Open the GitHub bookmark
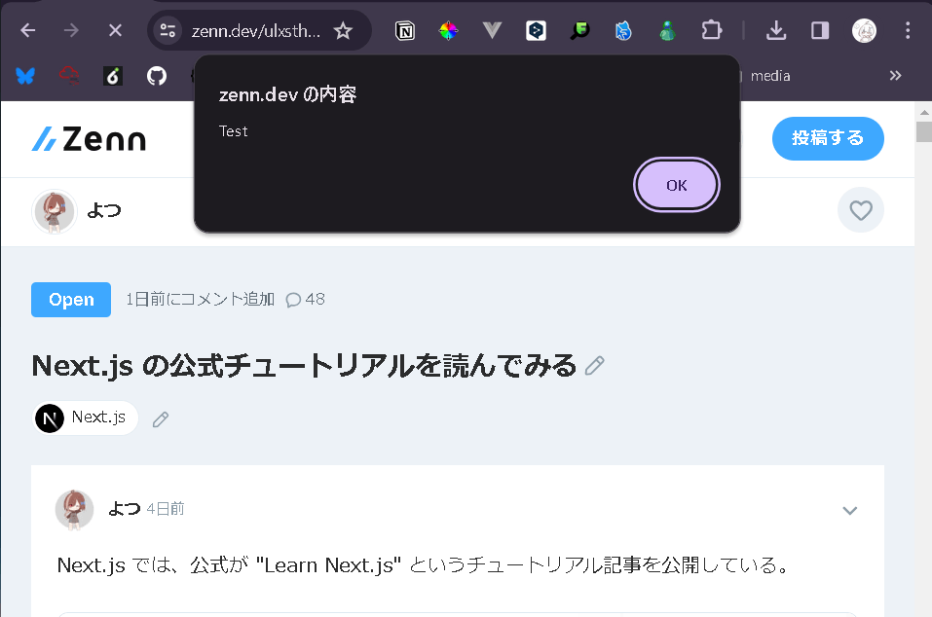The image size is (932, 617). tap(157, 76)
